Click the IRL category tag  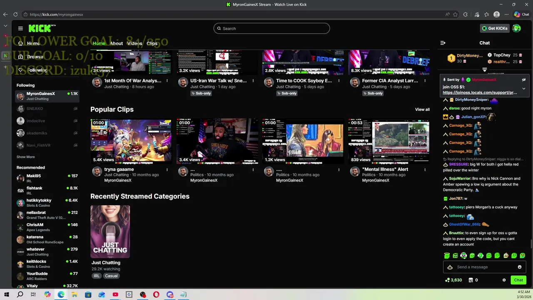(97, 276)
